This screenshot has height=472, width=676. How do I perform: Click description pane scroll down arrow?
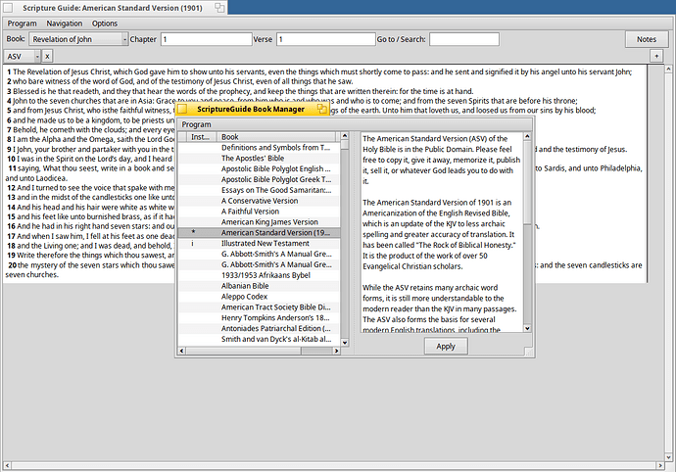pos(527,328)
